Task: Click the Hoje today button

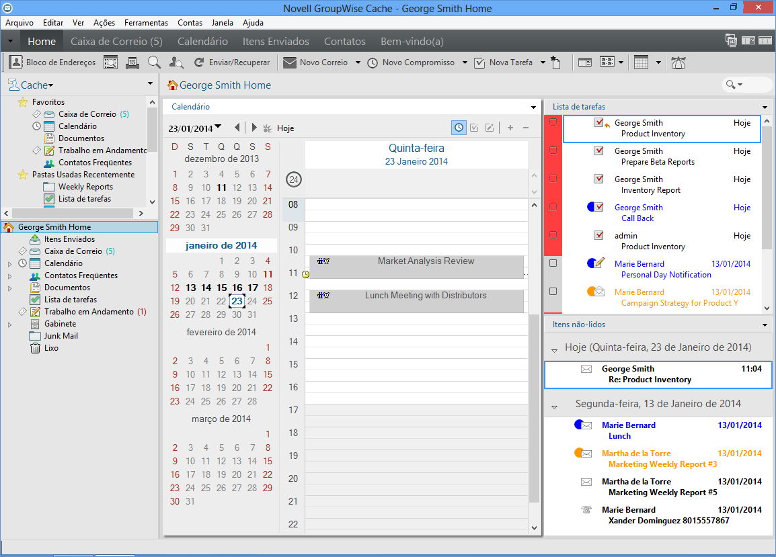Action: click(279, 128)
